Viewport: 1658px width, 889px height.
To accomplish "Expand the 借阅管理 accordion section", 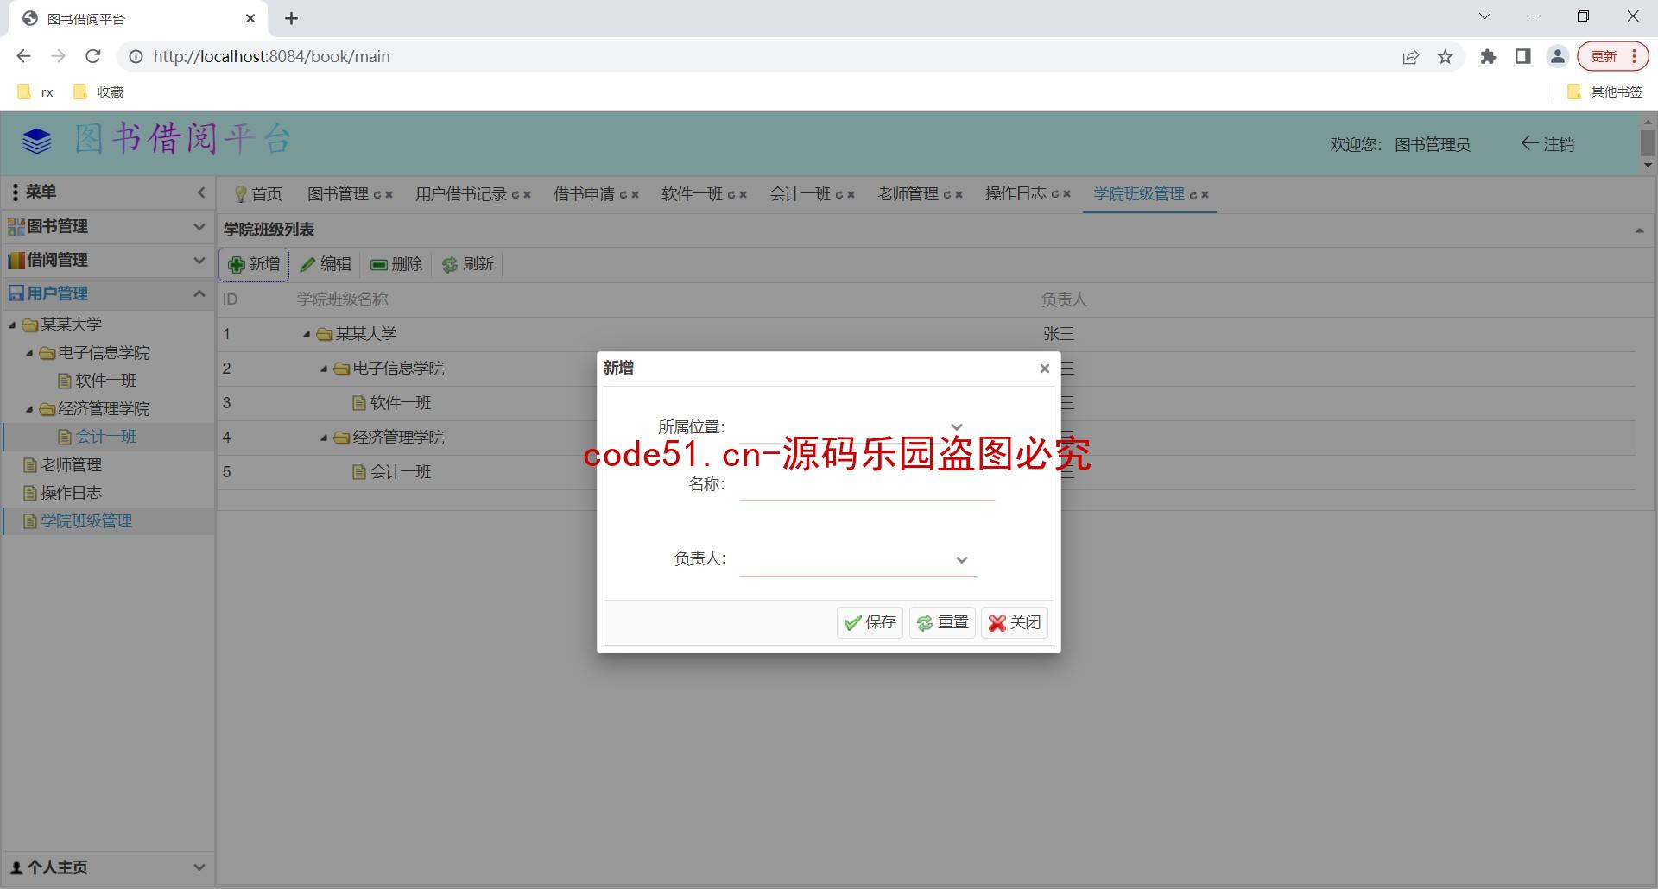I will coord(107,260).
